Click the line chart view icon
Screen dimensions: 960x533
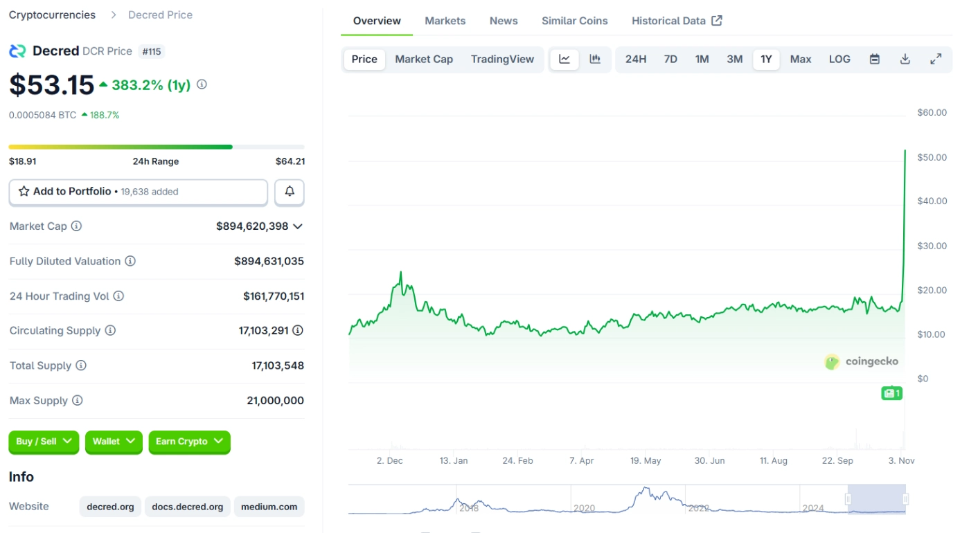[565, 60]
